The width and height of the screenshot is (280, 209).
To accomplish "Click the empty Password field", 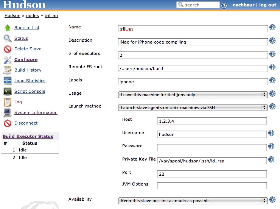I will click(x=212, y=148).
